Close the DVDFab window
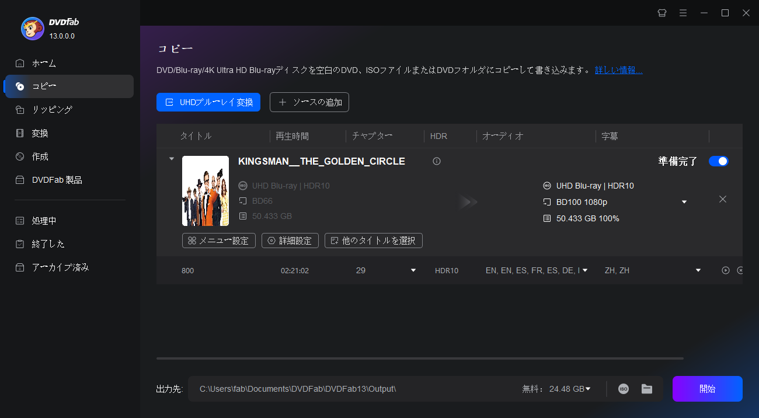This screenshot has height=418, width=759. pos(746,13)
